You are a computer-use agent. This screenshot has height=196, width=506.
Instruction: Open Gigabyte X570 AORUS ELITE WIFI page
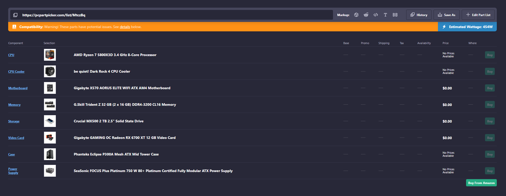(122, 88)
